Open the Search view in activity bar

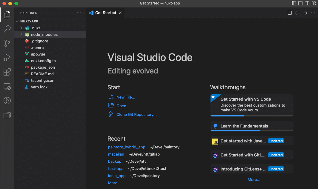(7, 29)
